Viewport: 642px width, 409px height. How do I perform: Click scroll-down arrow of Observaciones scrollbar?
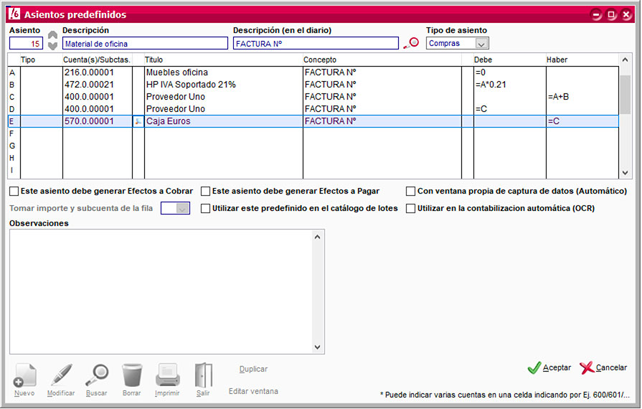[x=317, y=347]
